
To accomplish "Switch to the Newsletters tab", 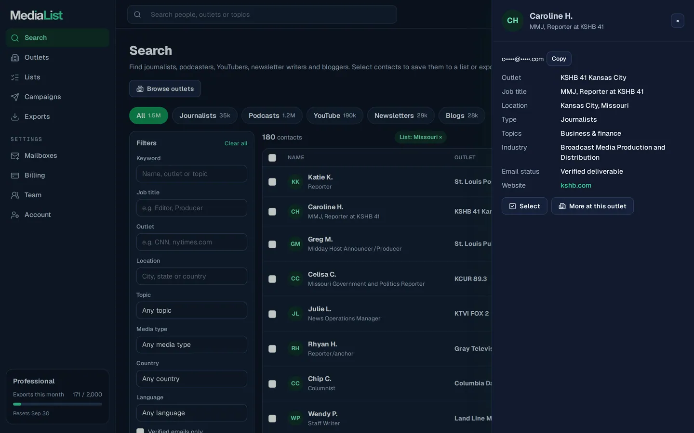I will tap(401, 115).
